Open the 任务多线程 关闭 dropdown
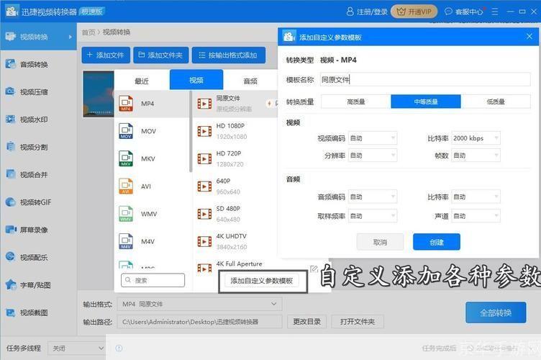The height and width of the screenshot is (360, 541). coord(76,348)
